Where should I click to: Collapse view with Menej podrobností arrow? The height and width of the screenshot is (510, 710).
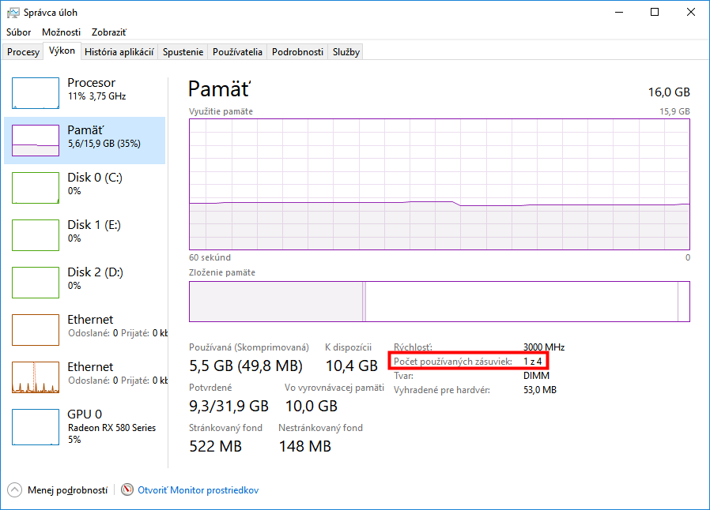pos(14,489)
